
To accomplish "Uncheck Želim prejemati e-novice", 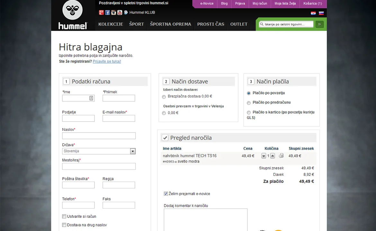I will coord(166,194).
